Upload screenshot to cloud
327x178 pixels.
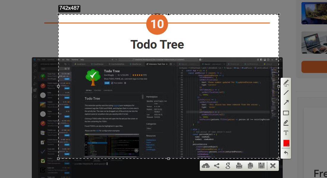tap(205, 166)
